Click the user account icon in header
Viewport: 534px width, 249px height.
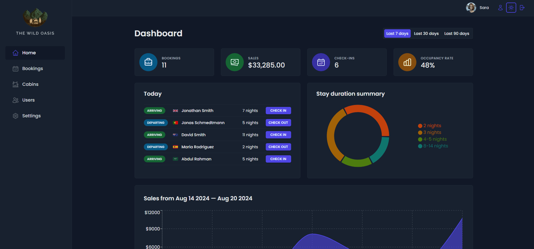click(x=500, y=8)
